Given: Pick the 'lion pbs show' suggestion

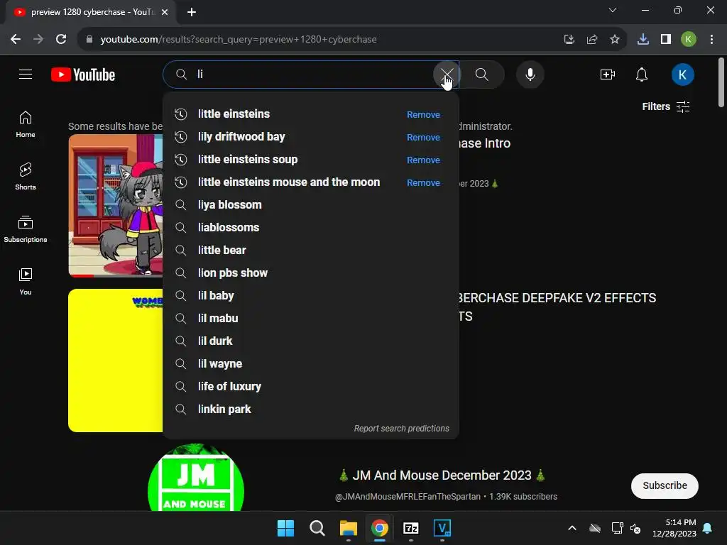Looking at the screenshot, I should [311, 273].
